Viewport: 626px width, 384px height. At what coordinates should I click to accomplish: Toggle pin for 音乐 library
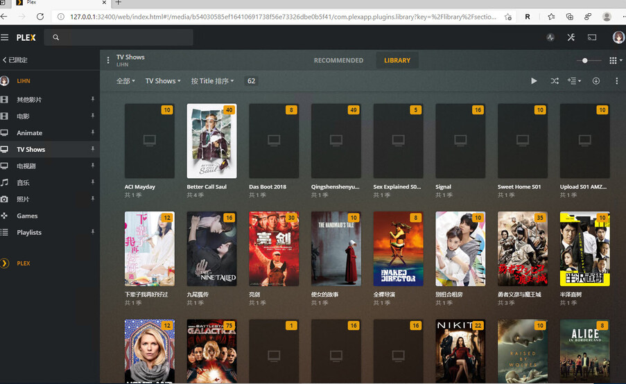93,182
